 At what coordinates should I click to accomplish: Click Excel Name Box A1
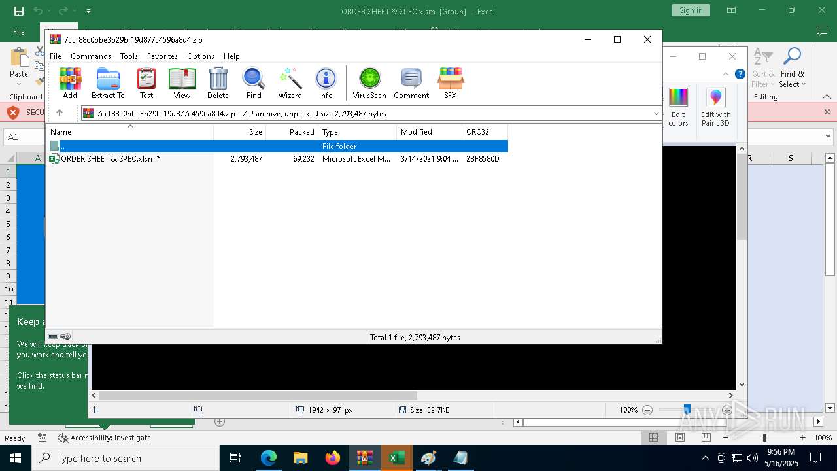pos(23,137)
